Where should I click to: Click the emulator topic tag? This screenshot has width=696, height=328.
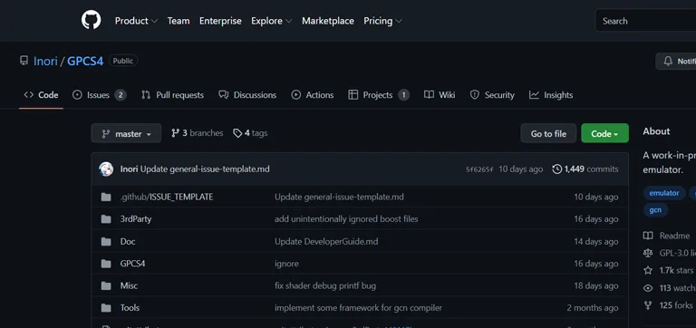tap(664, 193)
